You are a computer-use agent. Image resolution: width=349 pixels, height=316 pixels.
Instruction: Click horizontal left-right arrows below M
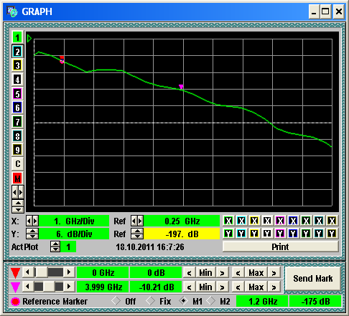18,192
